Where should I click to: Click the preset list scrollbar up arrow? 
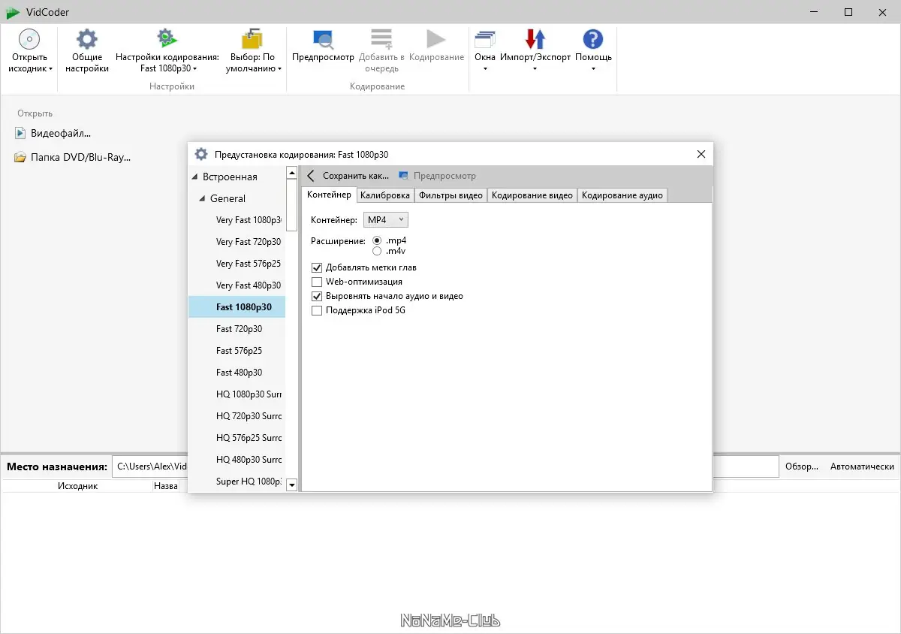[292, 173]
